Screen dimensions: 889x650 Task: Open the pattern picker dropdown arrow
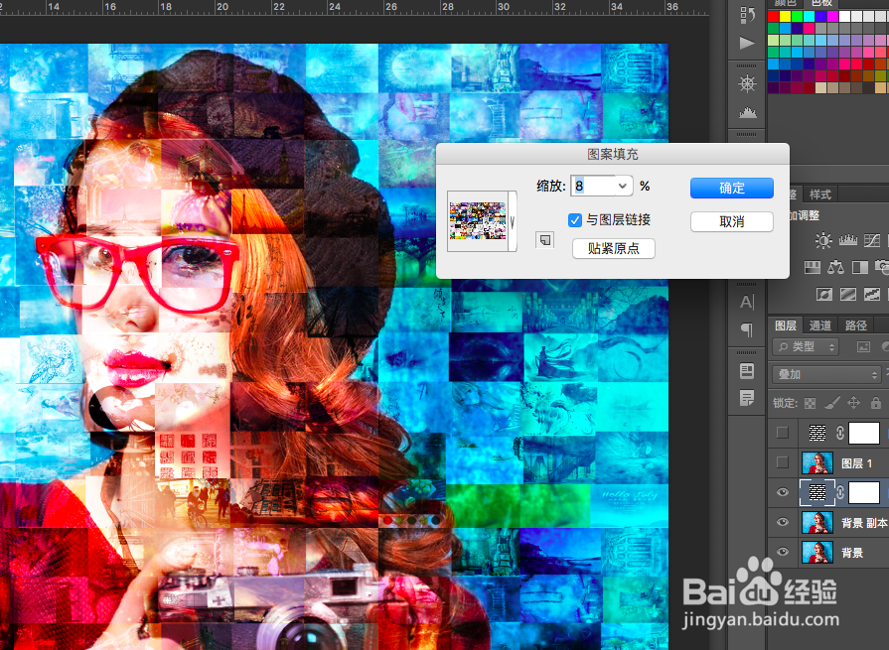tap(512, 221)
